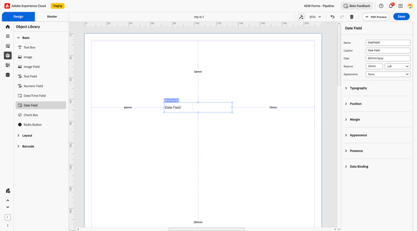Screen dimensions: 417x231
Task: Click the AEM Forms - Pipeline label
Action: point(319,6)
